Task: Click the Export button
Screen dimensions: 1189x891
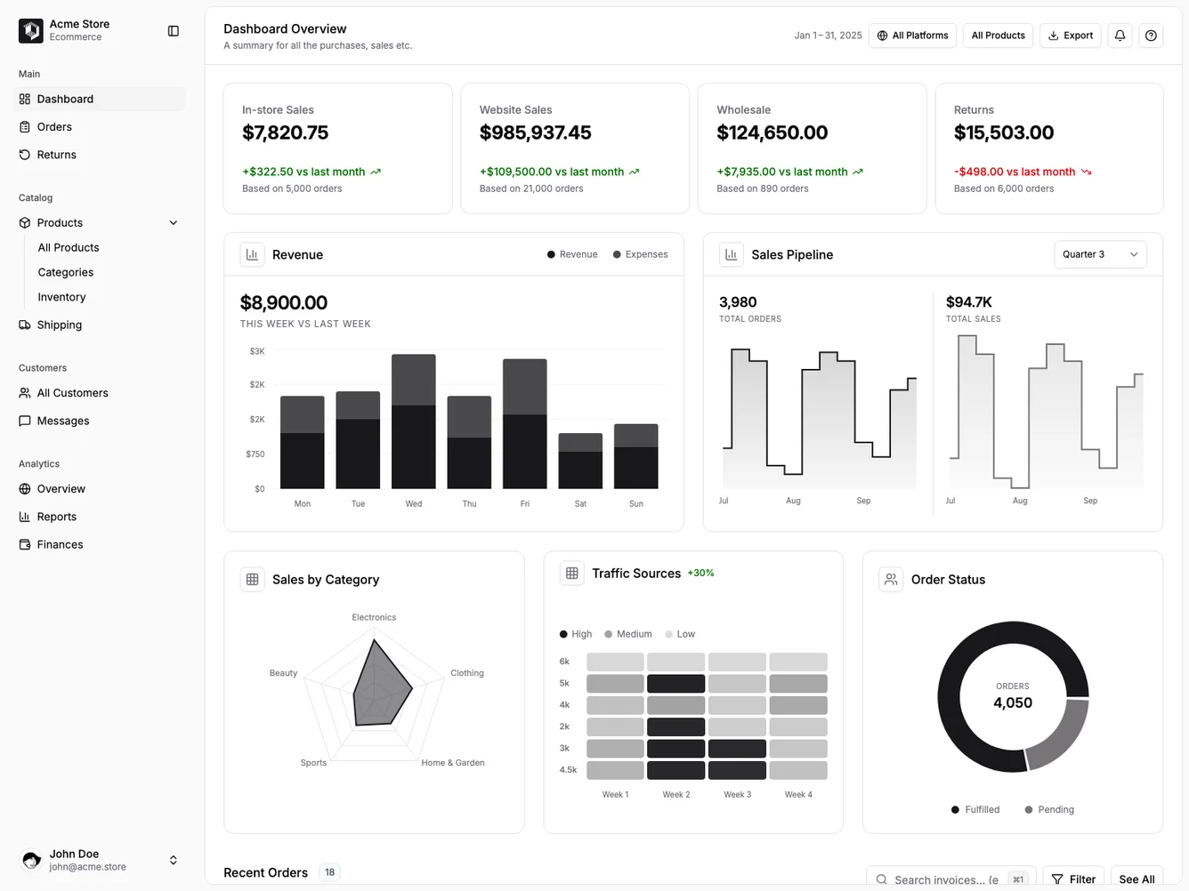Action: coord(1070,36)
